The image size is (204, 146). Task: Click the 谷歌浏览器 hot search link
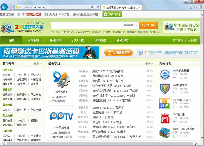(x=68, y=32)
